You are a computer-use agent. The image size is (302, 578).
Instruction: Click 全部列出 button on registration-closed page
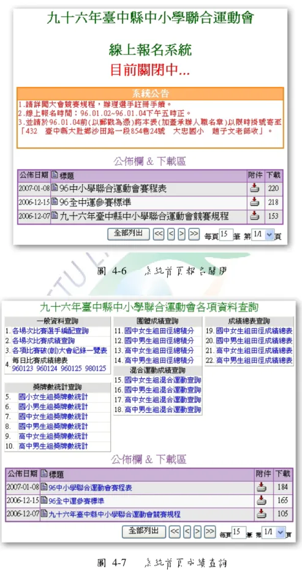tap(128, 234)
